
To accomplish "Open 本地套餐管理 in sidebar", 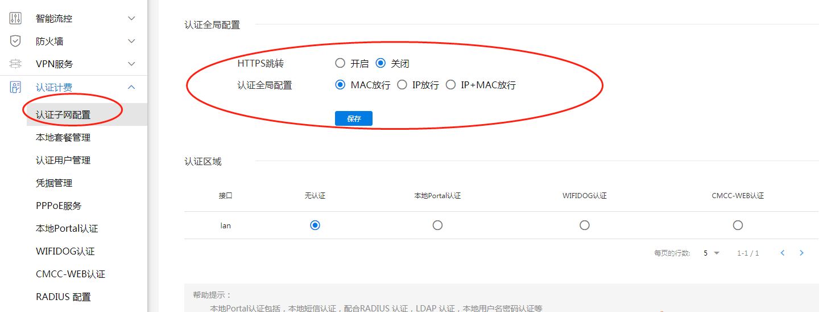I will 63,137.
